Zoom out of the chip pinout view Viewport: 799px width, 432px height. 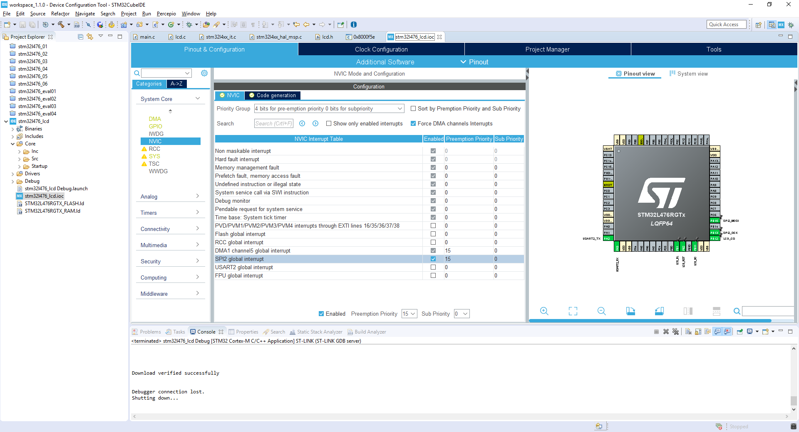point(601,311)
